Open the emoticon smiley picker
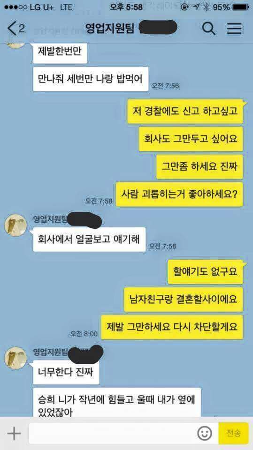The height and width of the screenshot is (450, 253). tap(204, 433)
